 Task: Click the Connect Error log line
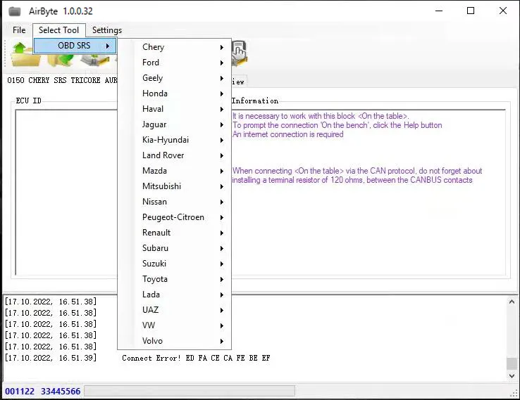[196, 359]
